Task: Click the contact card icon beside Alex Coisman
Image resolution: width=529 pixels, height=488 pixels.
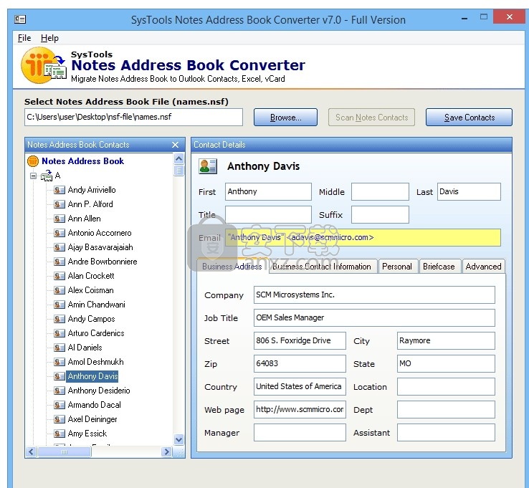Action: pyautogui.click(x=59, y=290)
